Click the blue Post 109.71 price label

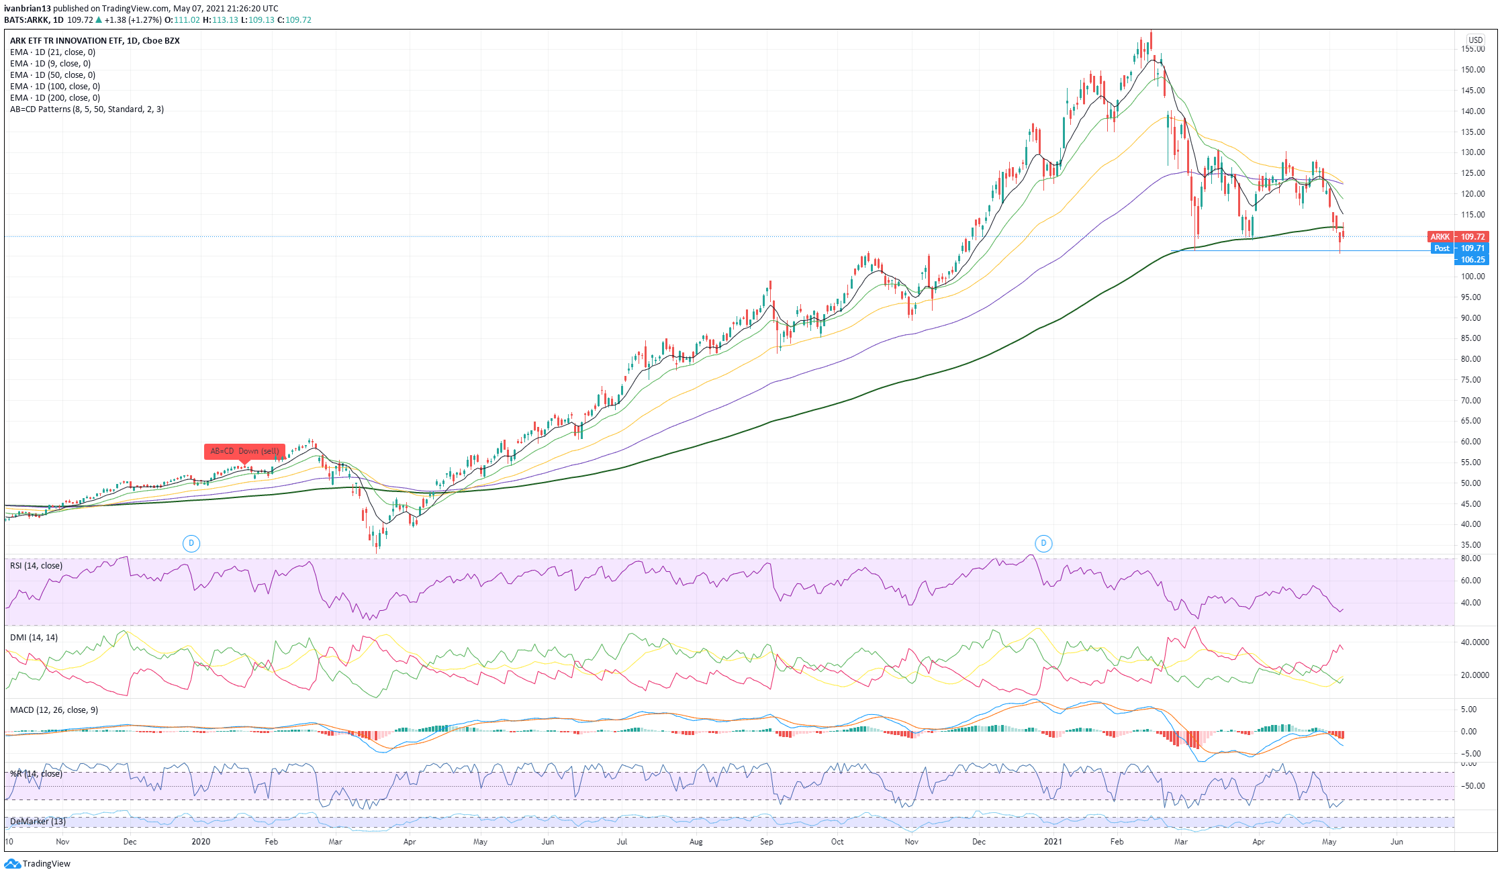tap(1460, 248)
